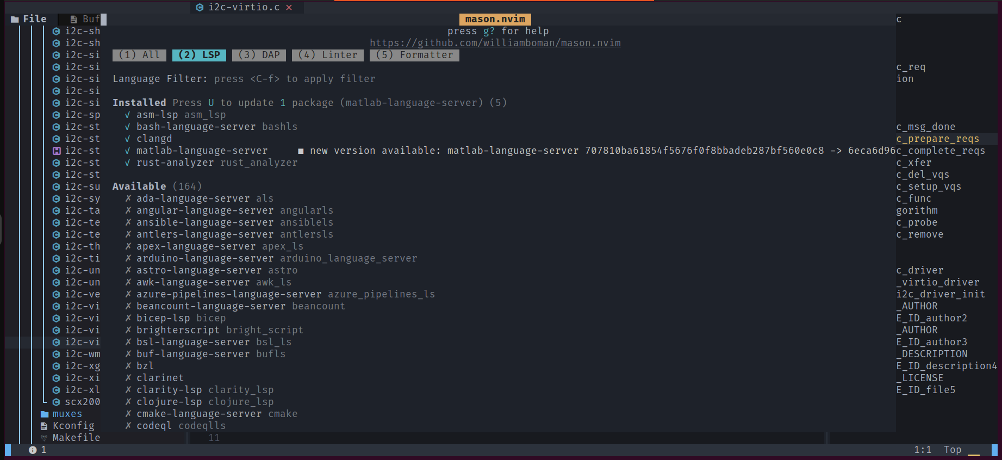Open the mason.nvim GitHub link
This screenshot has width=1002, height=460.
[x=495, y=43]
